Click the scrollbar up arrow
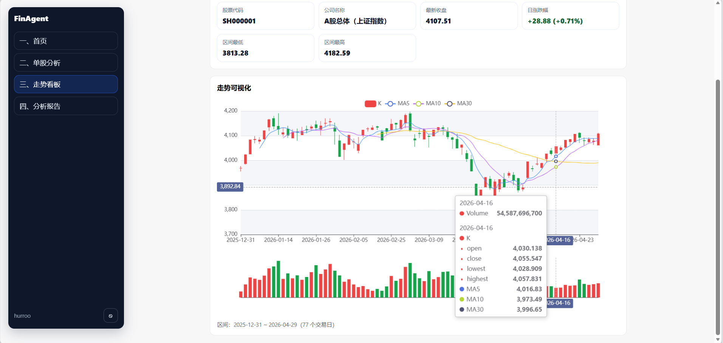The height and width of the screenshot is (343, 723). click(x=718, y=3)
